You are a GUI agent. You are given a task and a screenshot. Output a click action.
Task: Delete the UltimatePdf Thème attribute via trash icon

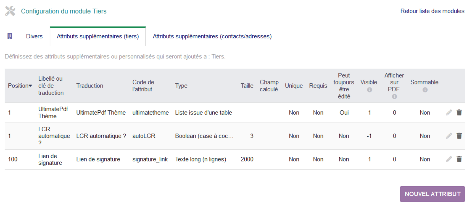coord(459,113)
